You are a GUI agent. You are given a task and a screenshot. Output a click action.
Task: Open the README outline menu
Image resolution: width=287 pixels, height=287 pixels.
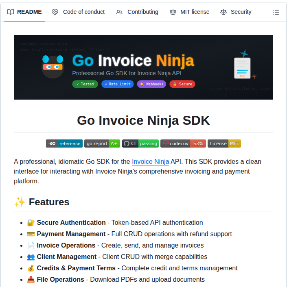pyautogui.click(x=276, y=12)
